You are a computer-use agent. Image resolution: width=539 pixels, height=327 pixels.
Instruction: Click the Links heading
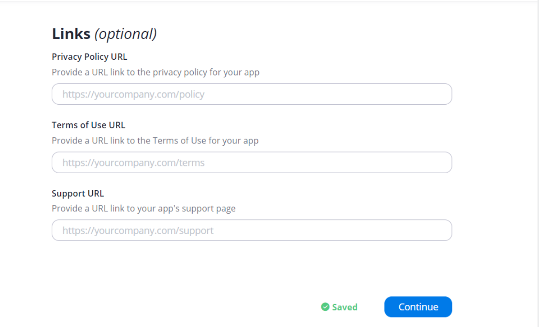(71, 33)
